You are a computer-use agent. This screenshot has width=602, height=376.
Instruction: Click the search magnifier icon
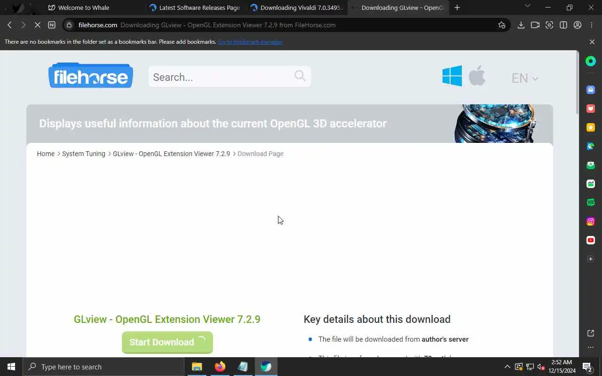point(300,76)
